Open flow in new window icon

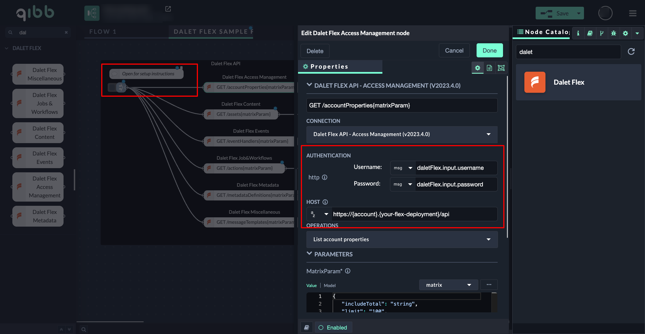click(168, 9)
